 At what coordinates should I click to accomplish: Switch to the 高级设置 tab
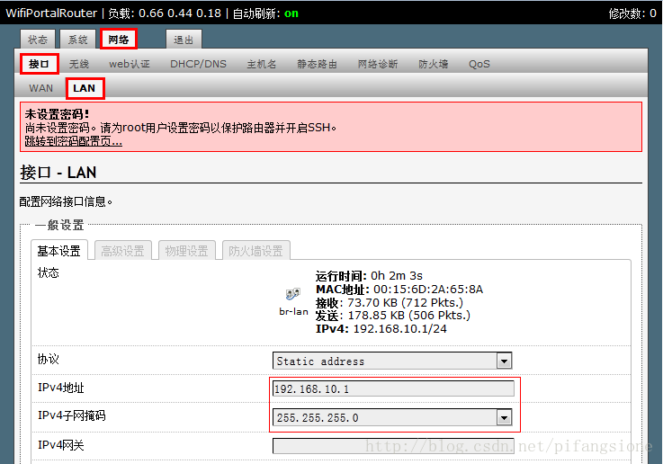tap(123, 251)
